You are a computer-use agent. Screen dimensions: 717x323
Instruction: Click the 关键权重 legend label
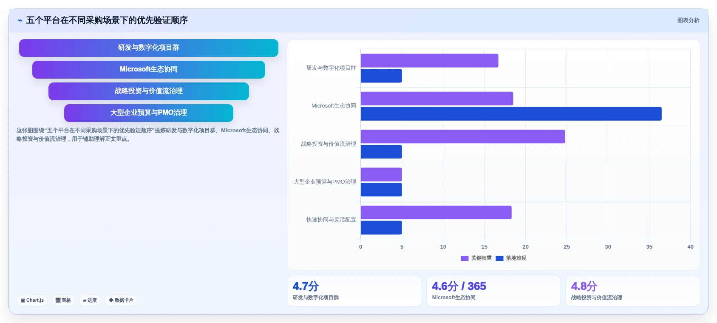point(481,258)
